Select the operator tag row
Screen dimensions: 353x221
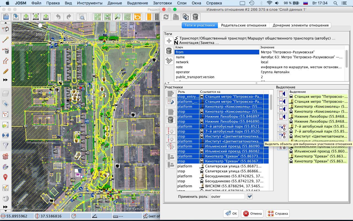click(x=260, y=72)
